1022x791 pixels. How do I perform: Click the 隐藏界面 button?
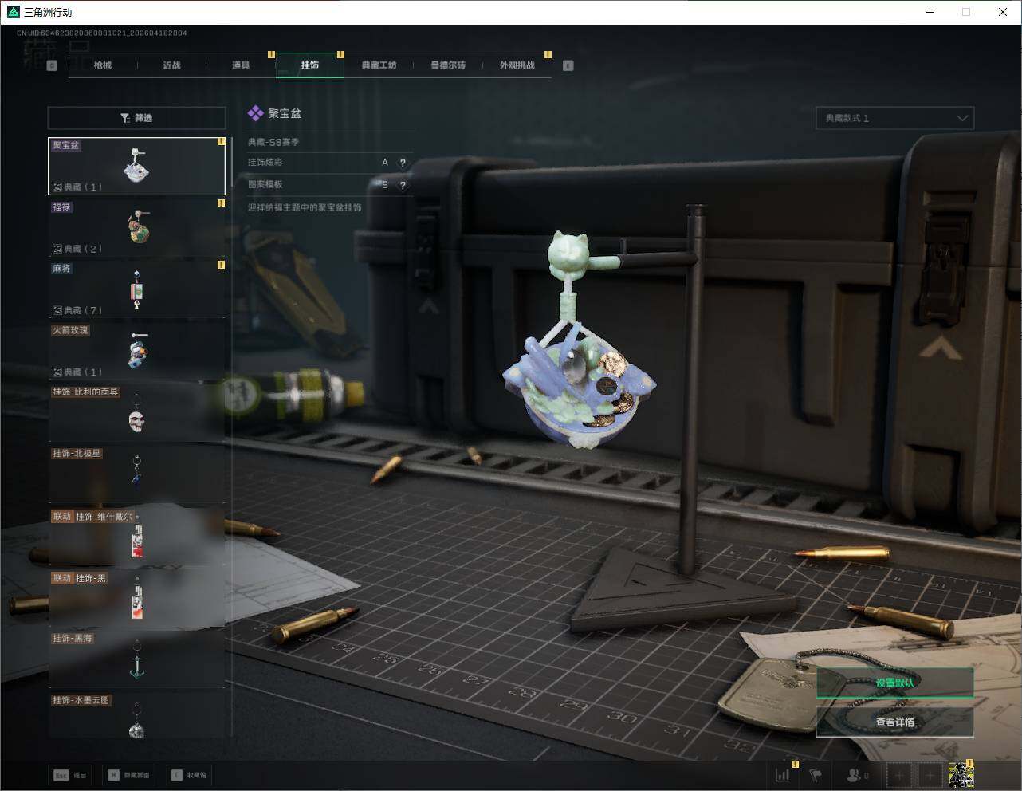pyautogui.click(x=130, y=775)
